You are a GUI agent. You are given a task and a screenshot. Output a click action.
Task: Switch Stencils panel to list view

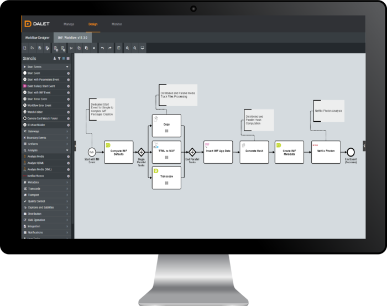pos(64,58)
